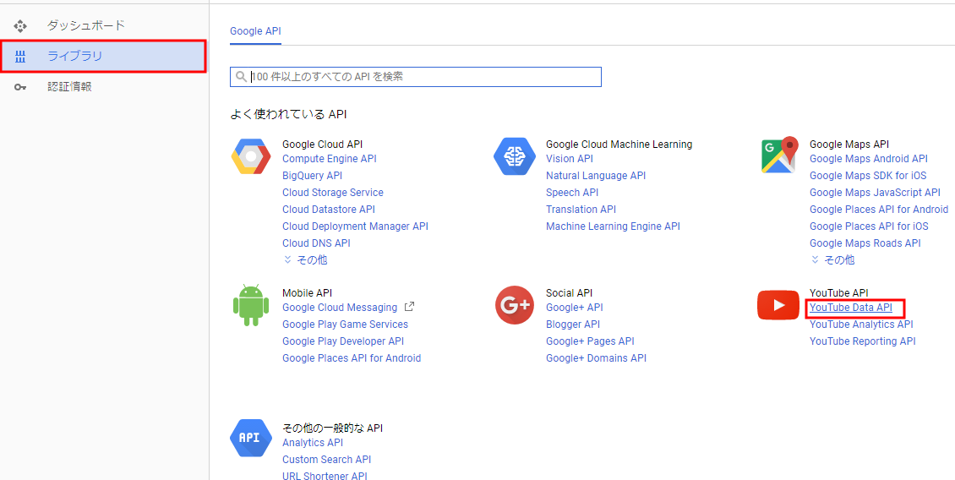
Task: Open Vision API link
Action: [x=570, y=159]
